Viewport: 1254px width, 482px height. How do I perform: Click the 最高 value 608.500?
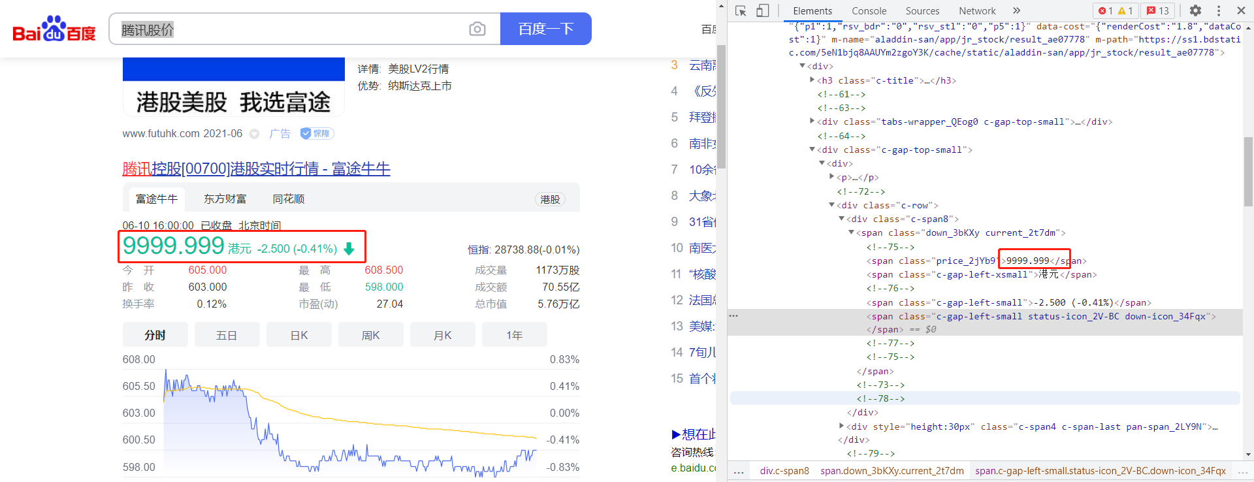(384, 270)
